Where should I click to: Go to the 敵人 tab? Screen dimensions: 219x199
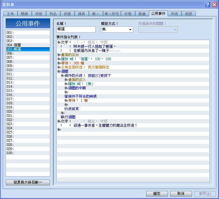(96, 14)
